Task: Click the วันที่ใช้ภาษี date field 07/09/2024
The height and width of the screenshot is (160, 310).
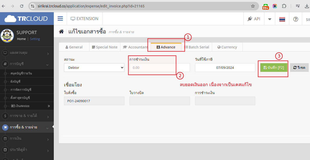Action: click(x=225, y=68)
